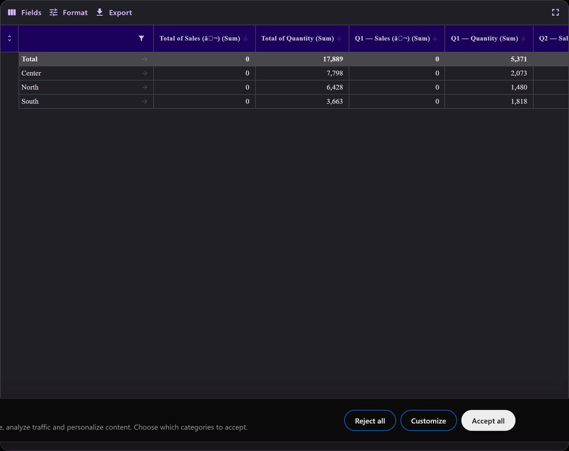
Task: Select the Total quantity cell 17,889
Action: 302,59
